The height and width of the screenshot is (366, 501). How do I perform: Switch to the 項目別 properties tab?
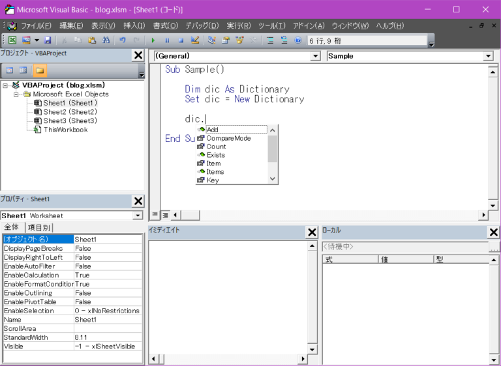[x=38, y=228]
